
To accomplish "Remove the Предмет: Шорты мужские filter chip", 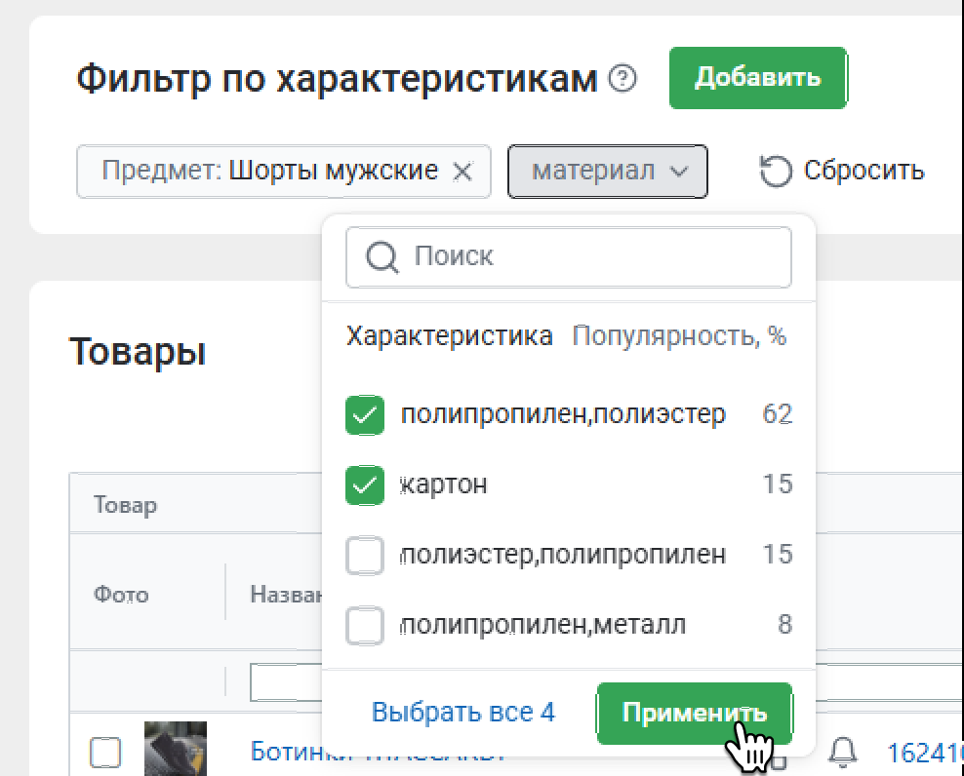I will (x=463, y=173).
